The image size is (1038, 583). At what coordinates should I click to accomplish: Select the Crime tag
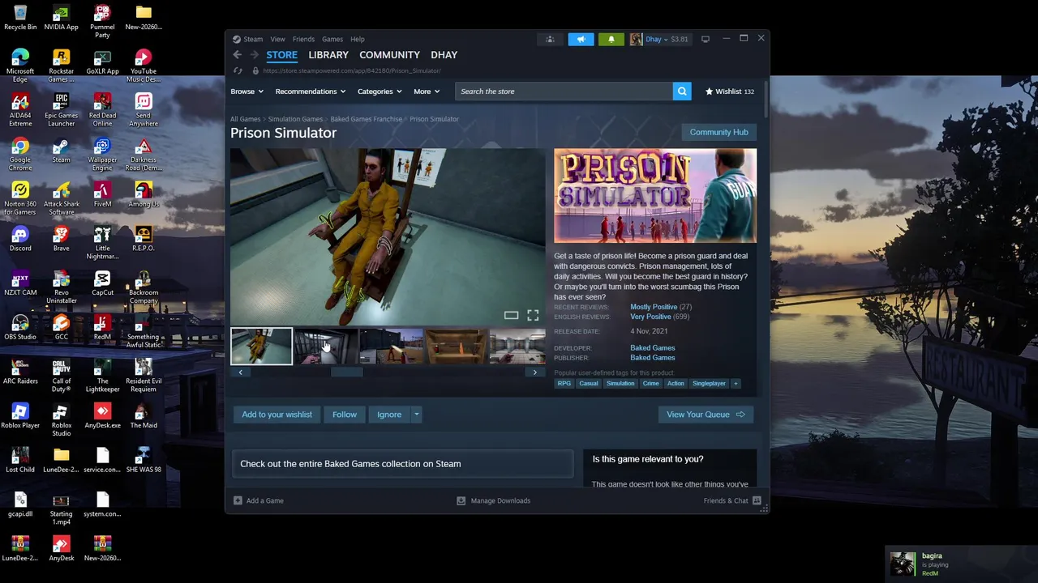point(651,384)
